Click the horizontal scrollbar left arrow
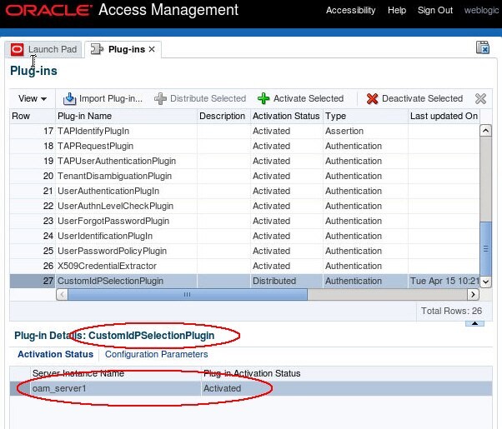This screenshot has width=502, height=429. coord(62,294)
